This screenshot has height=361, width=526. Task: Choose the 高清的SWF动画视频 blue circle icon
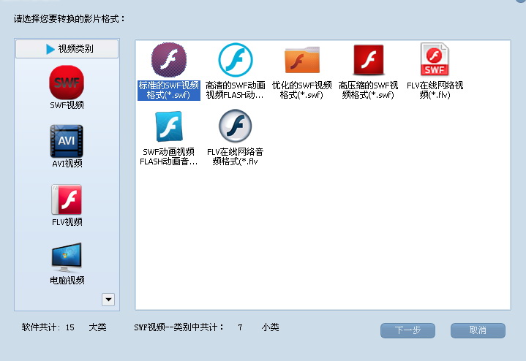(235, 59)
